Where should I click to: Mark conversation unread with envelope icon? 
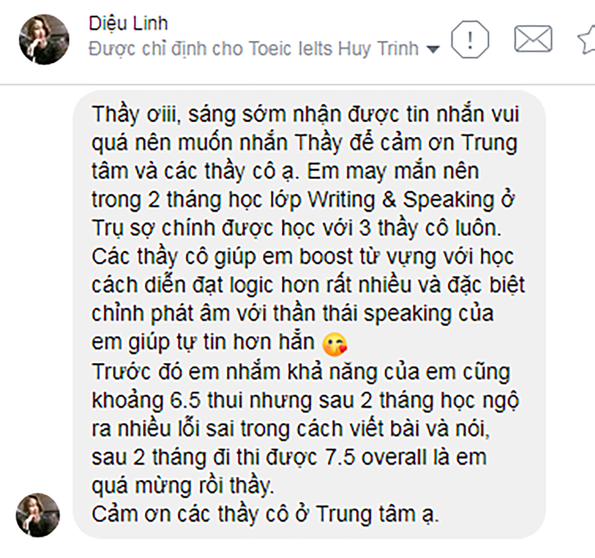(x=533, y=39)
